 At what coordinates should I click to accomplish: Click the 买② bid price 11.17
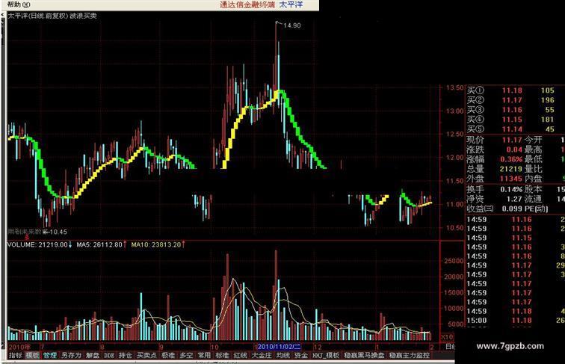coord(512,100)
